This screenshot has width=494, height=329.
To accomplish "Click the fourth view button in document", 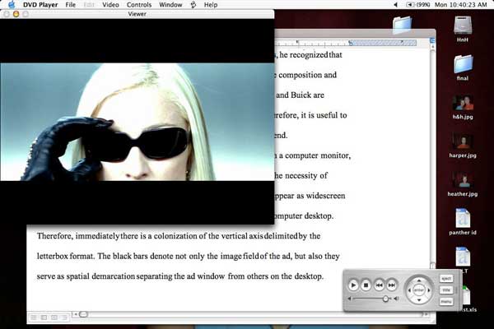I will (x=64, y=317).
